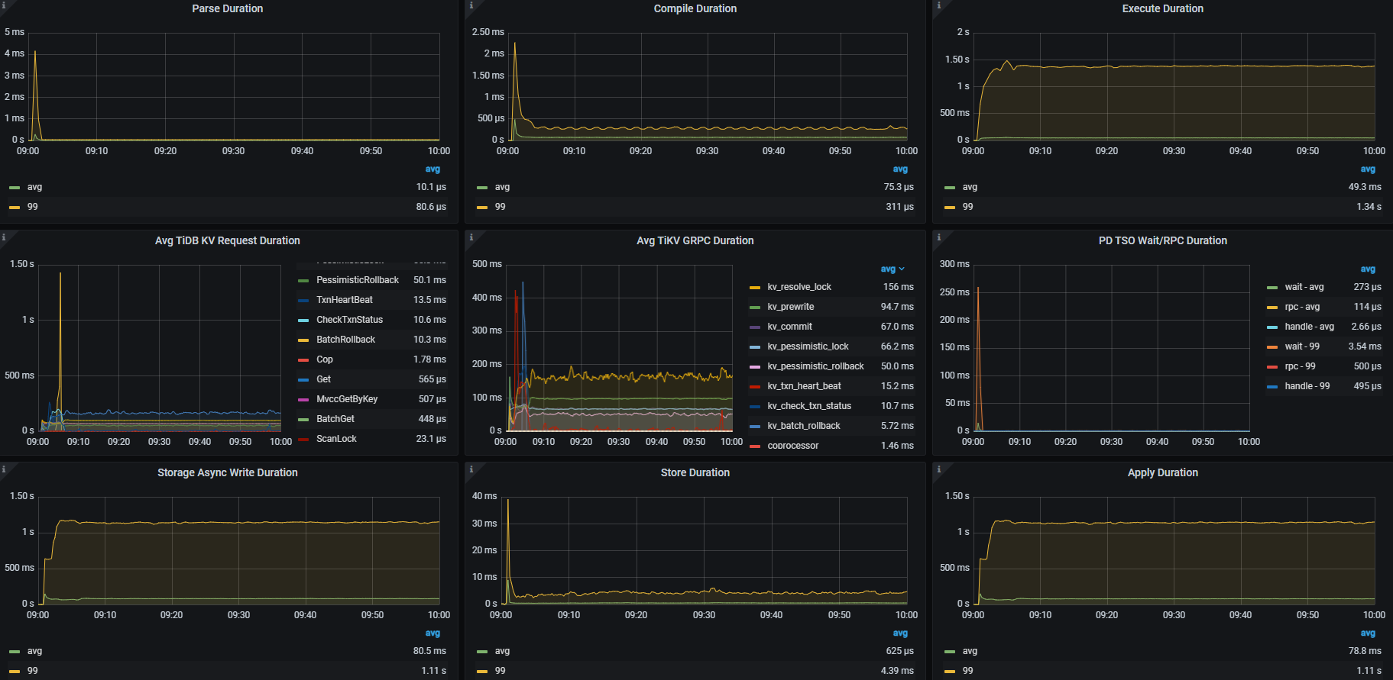1393x680 pixels.
Task: Open the Parse Duration panel title menu
Action: click(x=227, y=8)
